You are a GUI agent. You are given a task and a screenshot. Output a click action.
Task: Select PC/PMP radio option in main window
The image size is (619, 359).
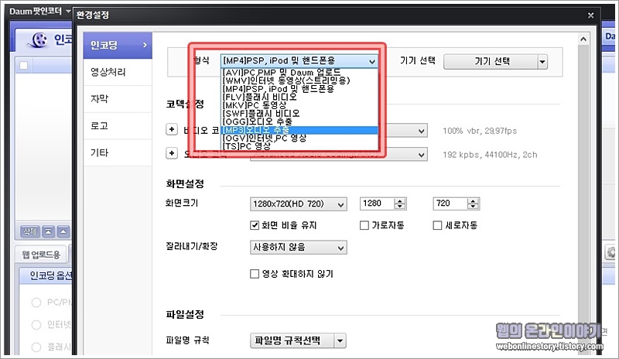(36, 303)
